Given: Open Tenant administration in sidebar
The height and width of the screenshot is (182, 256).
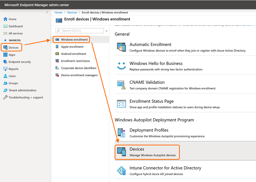Looking at the screenshot, I should [x=22, y=90].
